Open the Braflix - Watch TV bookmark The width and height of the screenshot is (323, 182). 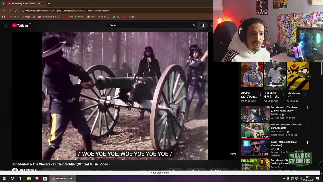coord(98,17)
